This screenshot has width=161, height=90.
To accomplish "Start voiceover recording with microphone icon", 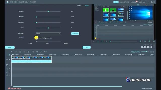I will point(140,41).
